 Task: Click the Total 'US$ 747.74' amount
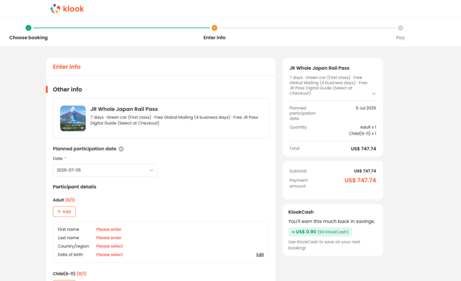coord(363,149)
